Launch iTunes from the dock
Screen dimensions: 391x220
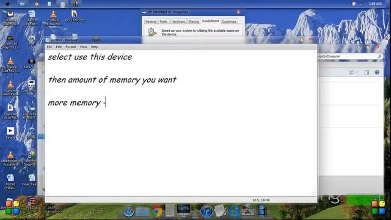click(206, 211)
